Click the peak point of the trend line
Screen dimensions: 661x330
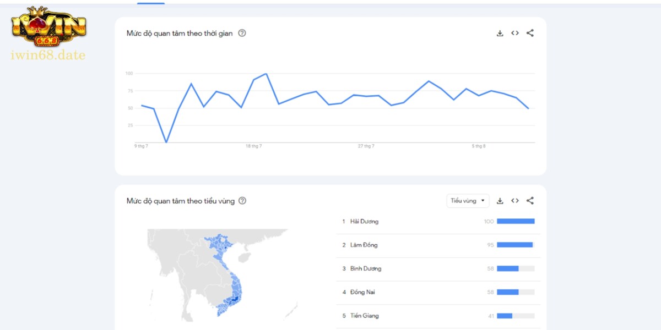(266, 74)
